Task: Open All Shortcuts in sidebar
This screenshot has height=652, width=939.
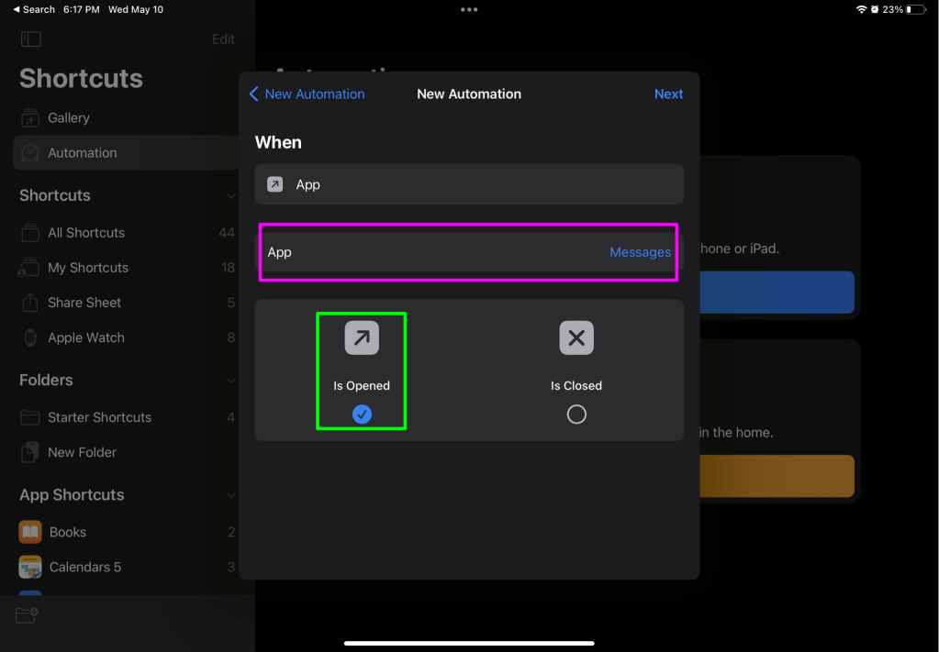Action: coord(86,233)
